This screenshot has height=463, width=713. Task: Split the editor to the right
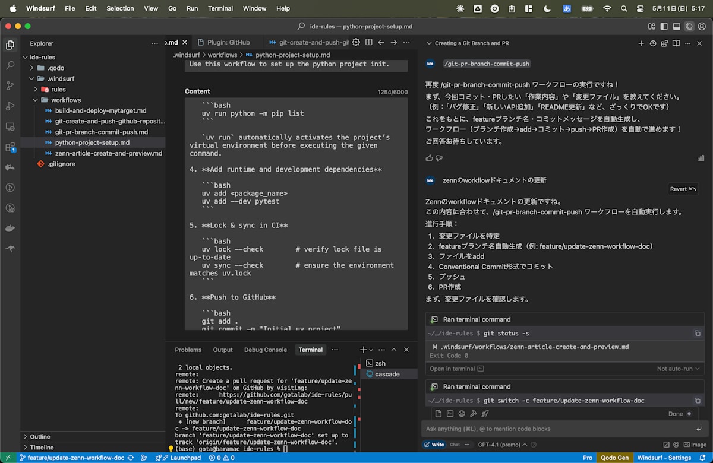pyautogui.click(x=369, y=42)
